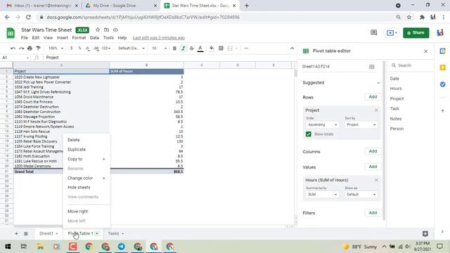Switch to the Sheet1 tab
This screenshot has width=450, height=253.
pyautogui.click(x=49, y=233)
